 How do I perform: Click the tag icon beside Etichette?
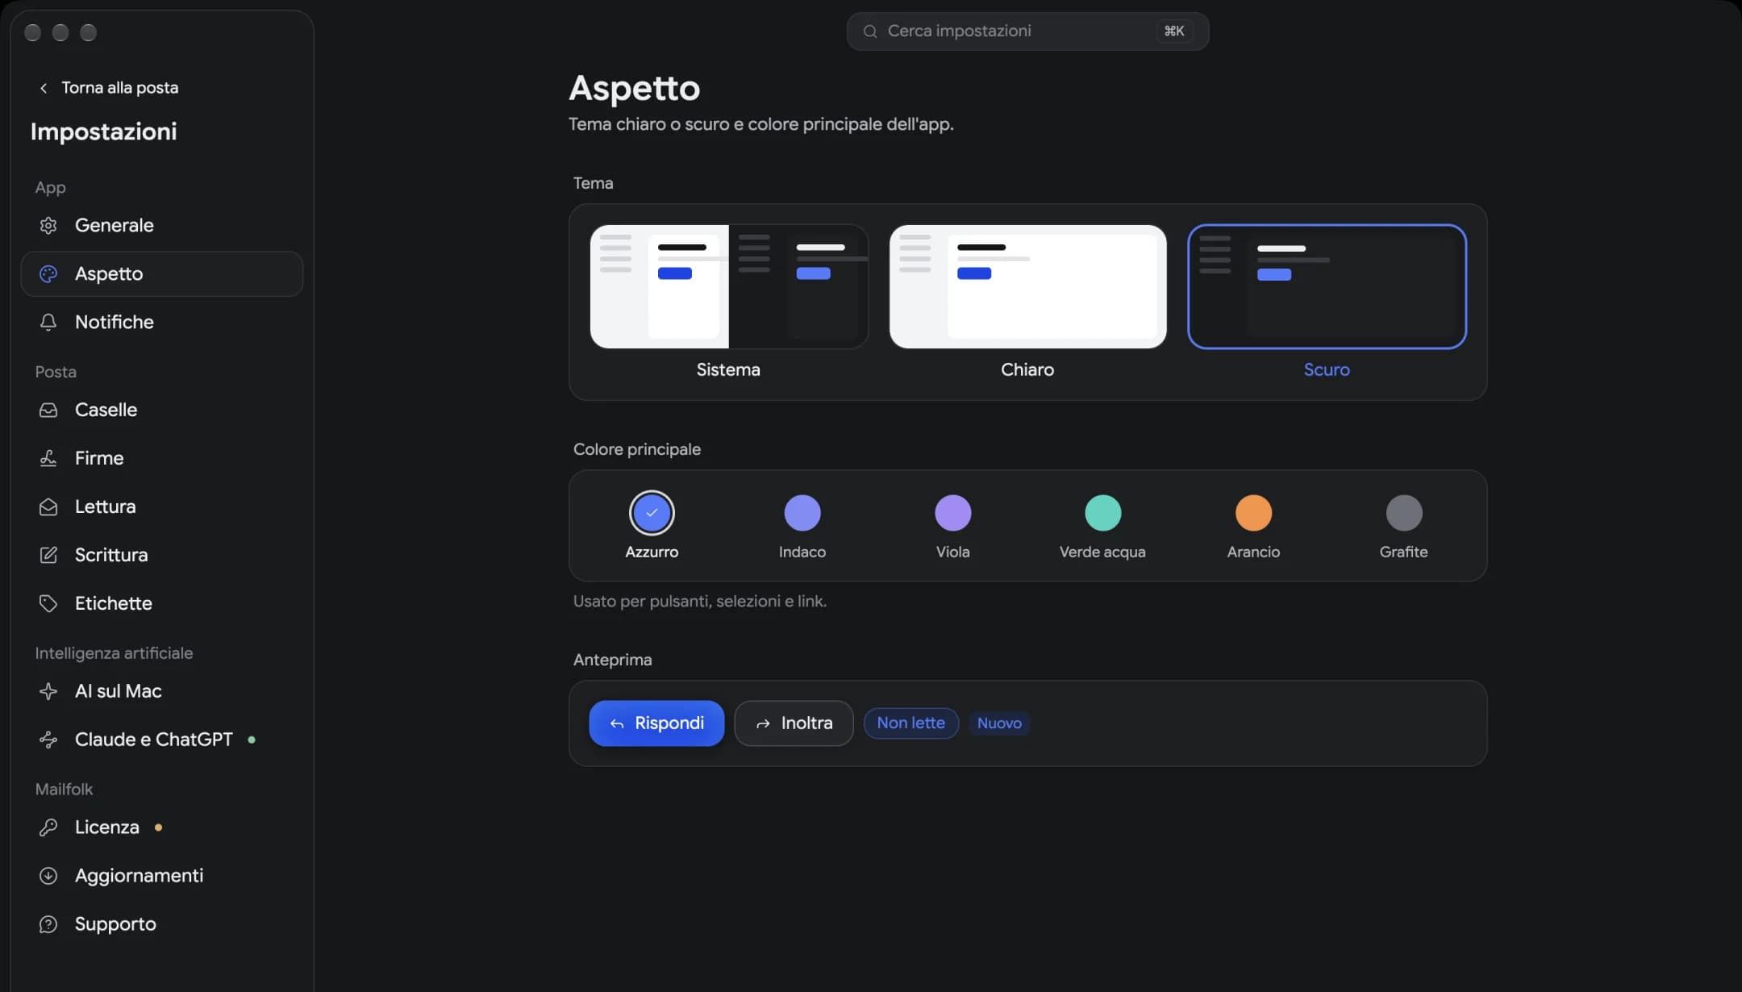click(48, 603)
